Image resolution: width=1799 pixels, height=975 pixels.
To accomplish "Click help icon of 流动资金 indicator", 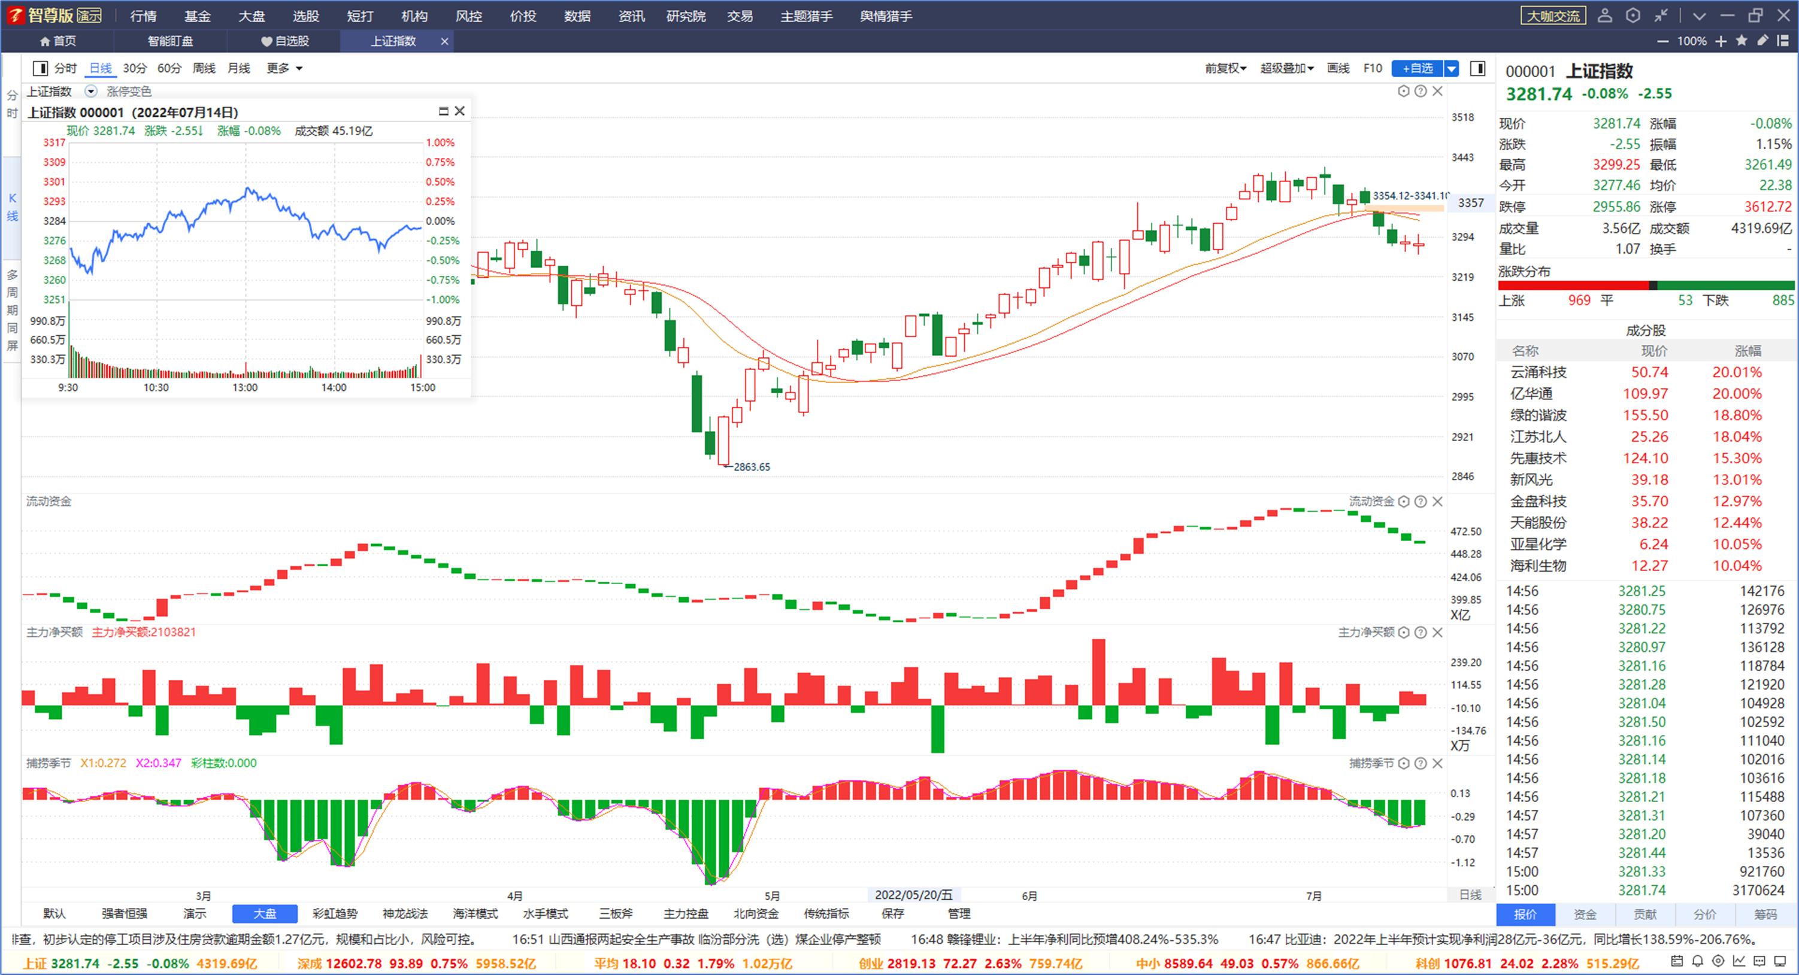I will 1421,502.
